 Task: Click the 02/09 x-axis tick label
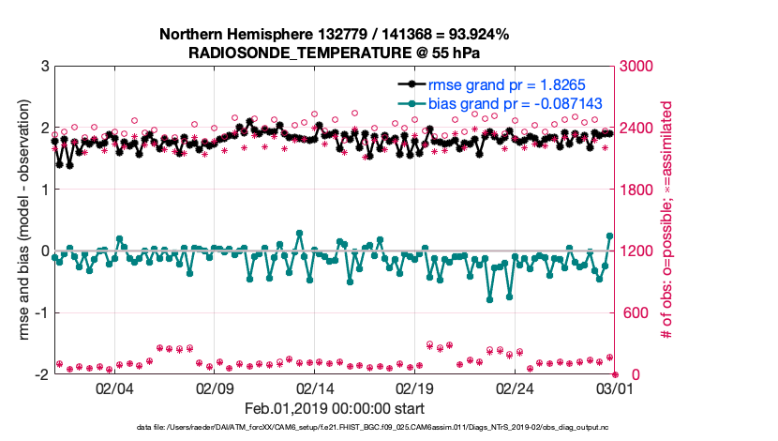point(215,388)
